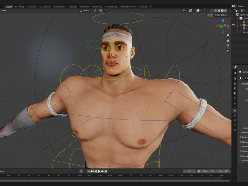
Task: Toggle the camera view icon
Action: point(228,46)
